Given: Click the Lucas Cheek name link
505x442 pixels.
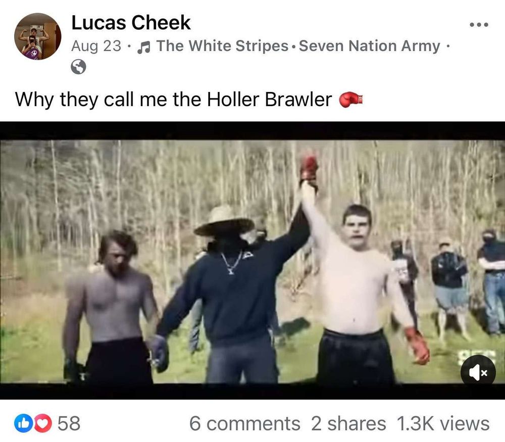Looking at the screenshot, I should coord(131,23).
